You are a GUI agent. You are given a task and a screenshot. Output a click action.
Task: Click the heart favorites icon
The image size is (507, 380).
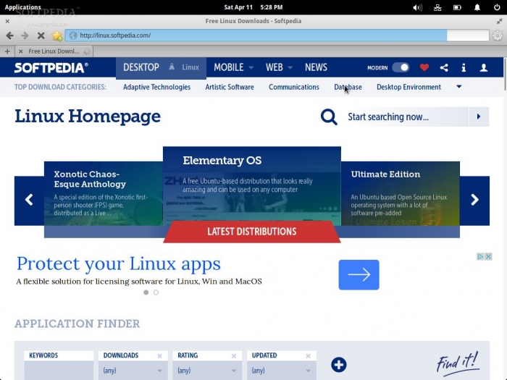(424, 67)
